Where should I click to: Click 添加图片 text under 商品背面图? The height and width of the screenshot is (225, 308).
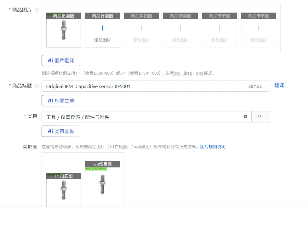pyautogui.click(x=103, y=40)
